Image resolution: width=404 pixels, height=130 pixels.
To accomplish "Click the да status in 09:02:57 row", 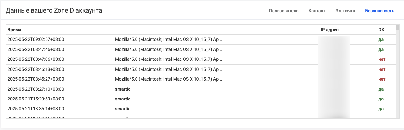I will coord(381,40).
